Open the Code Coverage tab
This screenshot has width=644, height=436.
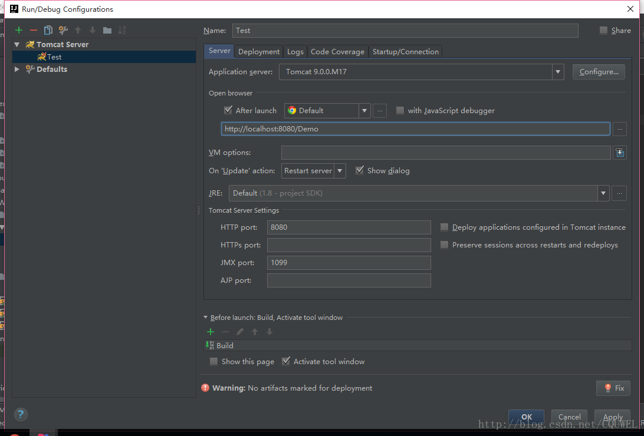click(337, 52)
